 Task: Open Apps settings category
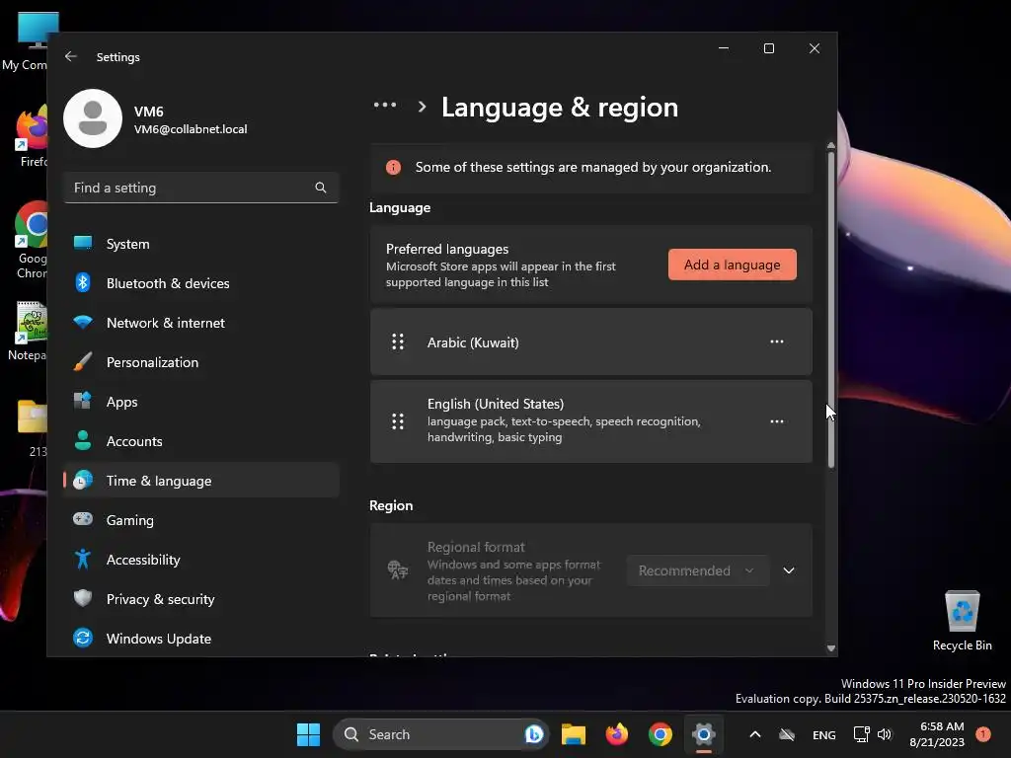pos(201,403)
